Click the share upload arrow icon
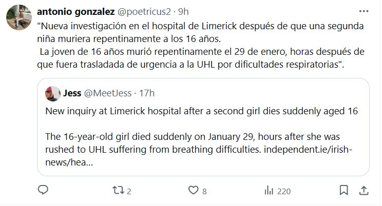This screenshot has width=382, height=206. (362, 191)
